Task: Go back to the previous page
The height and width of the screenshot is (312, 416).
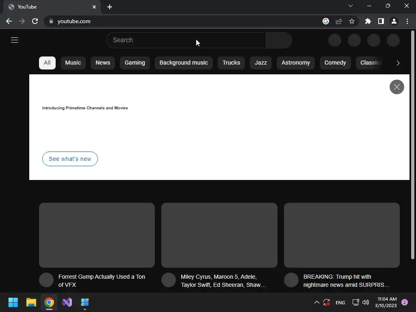Action: click(x=9, y=21)
